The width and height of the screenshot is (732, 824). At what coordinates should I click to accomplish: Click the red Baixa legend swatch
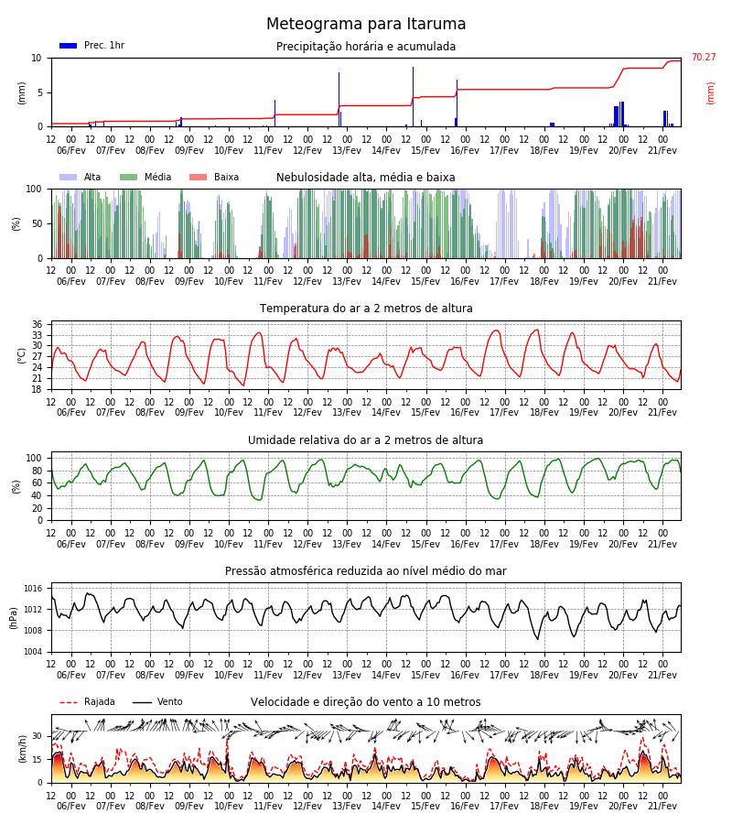click(198, 177)
